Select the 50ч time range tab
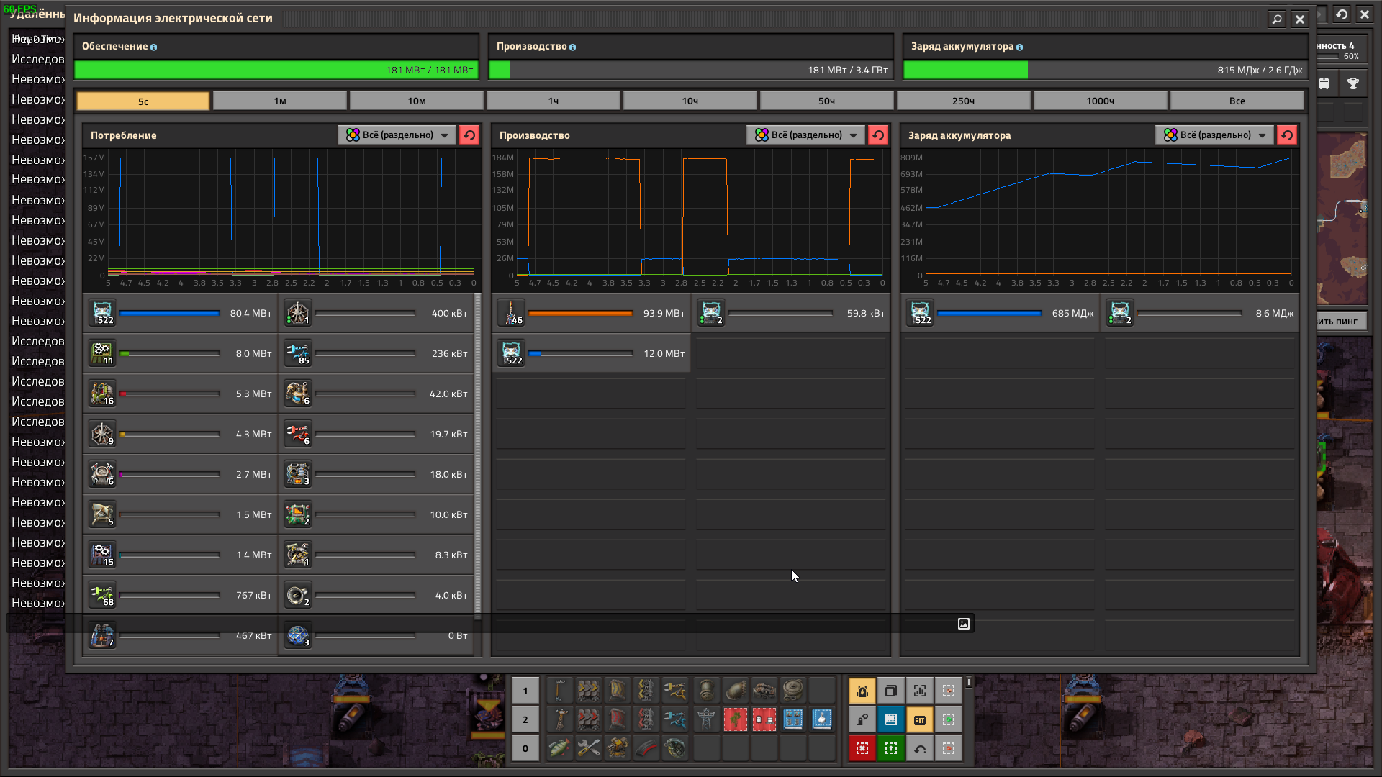This screenshot has width=1382, height=777. [827, 101]
